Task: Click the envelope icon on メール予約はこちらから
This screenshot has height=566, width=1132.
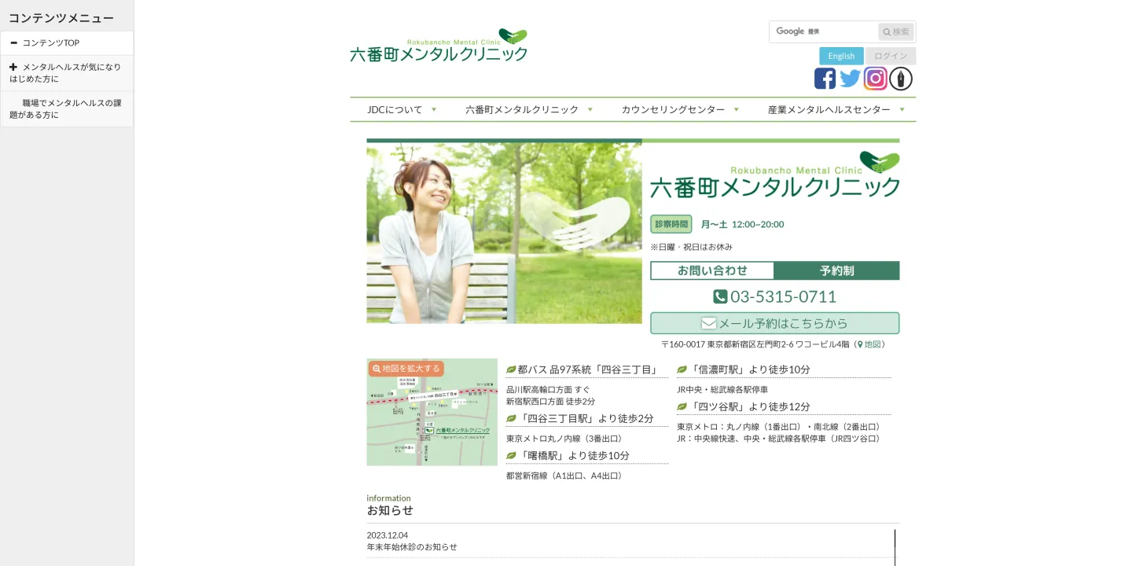Action: coord(708,322)
